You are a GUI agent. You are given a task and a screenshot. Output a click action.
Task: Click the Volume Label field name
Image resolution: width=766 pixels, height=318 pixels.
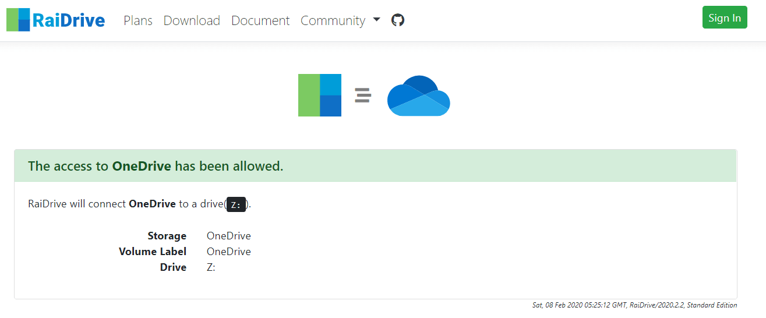point(153,252)
